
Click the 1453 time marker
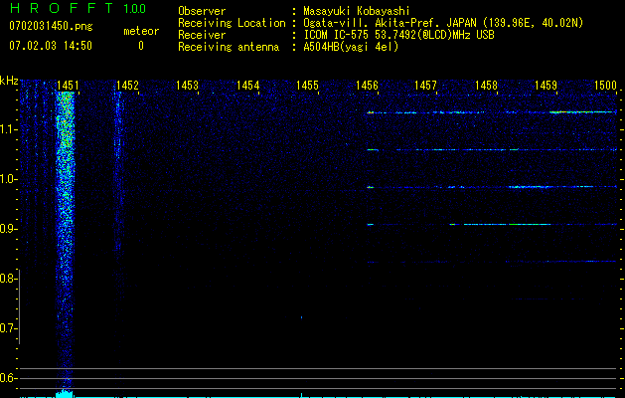click(188, 86)
